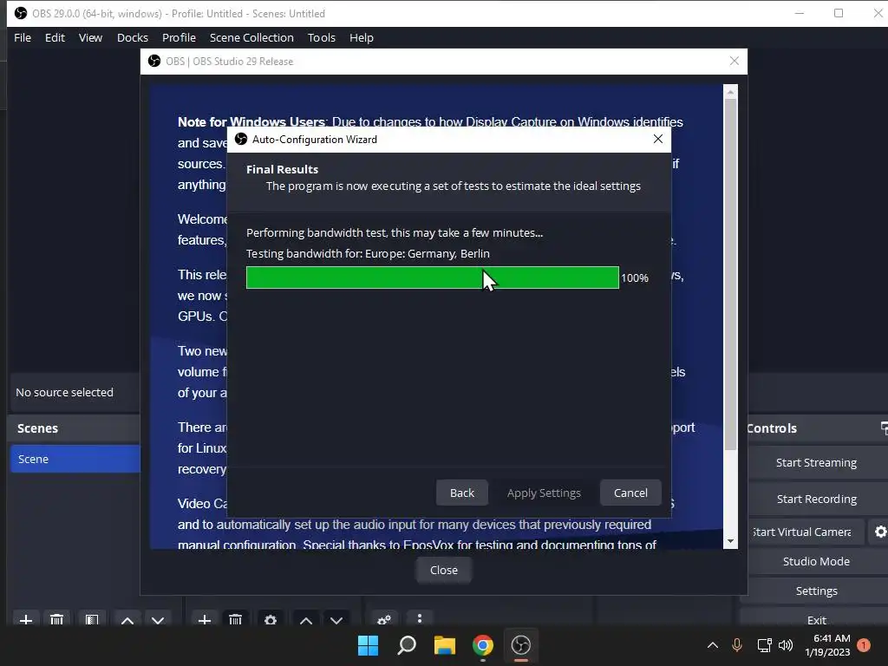Click the Scenes dock title

tap(37, 428)
